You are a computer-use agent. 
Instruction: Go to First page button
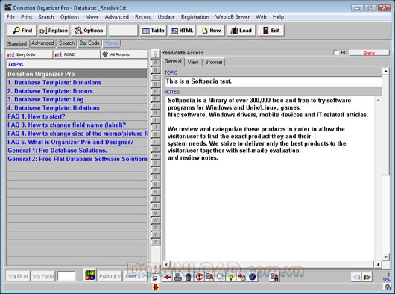18,276
